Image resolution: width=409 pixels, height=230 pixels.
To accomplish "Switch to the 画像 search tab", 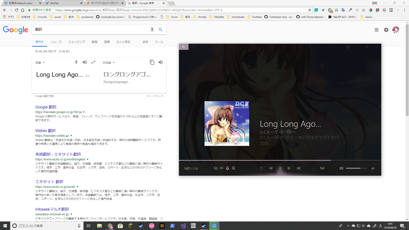I will tap(107, 42).
